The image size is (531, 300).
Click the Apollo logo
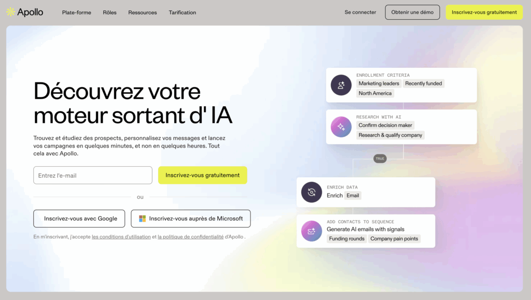(x=25, y=12)
